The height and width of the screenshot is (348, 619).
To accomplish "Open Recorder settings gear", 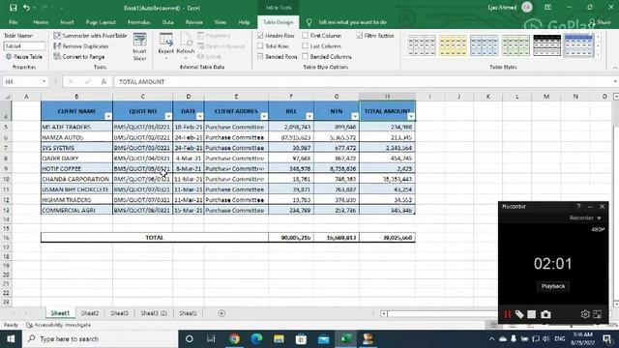I will (585, 314).
